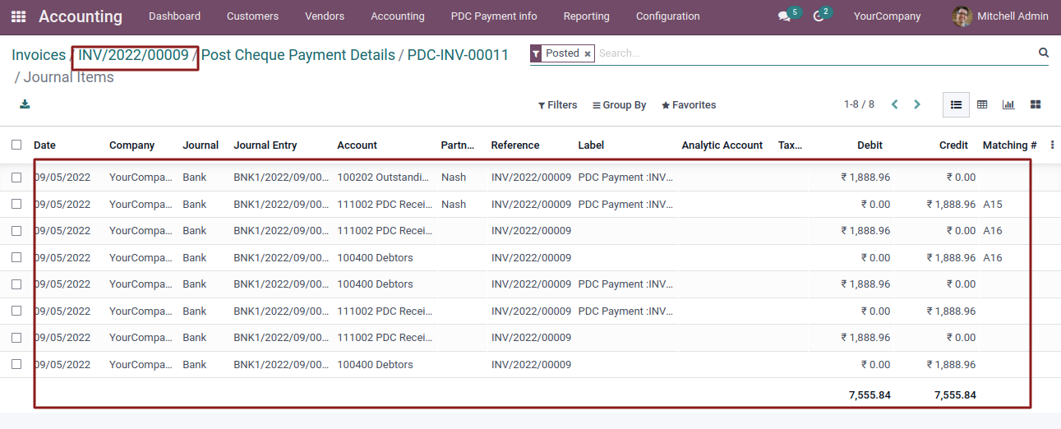Open Favorites dropdown
The image size is (1061, 429).
689,105
